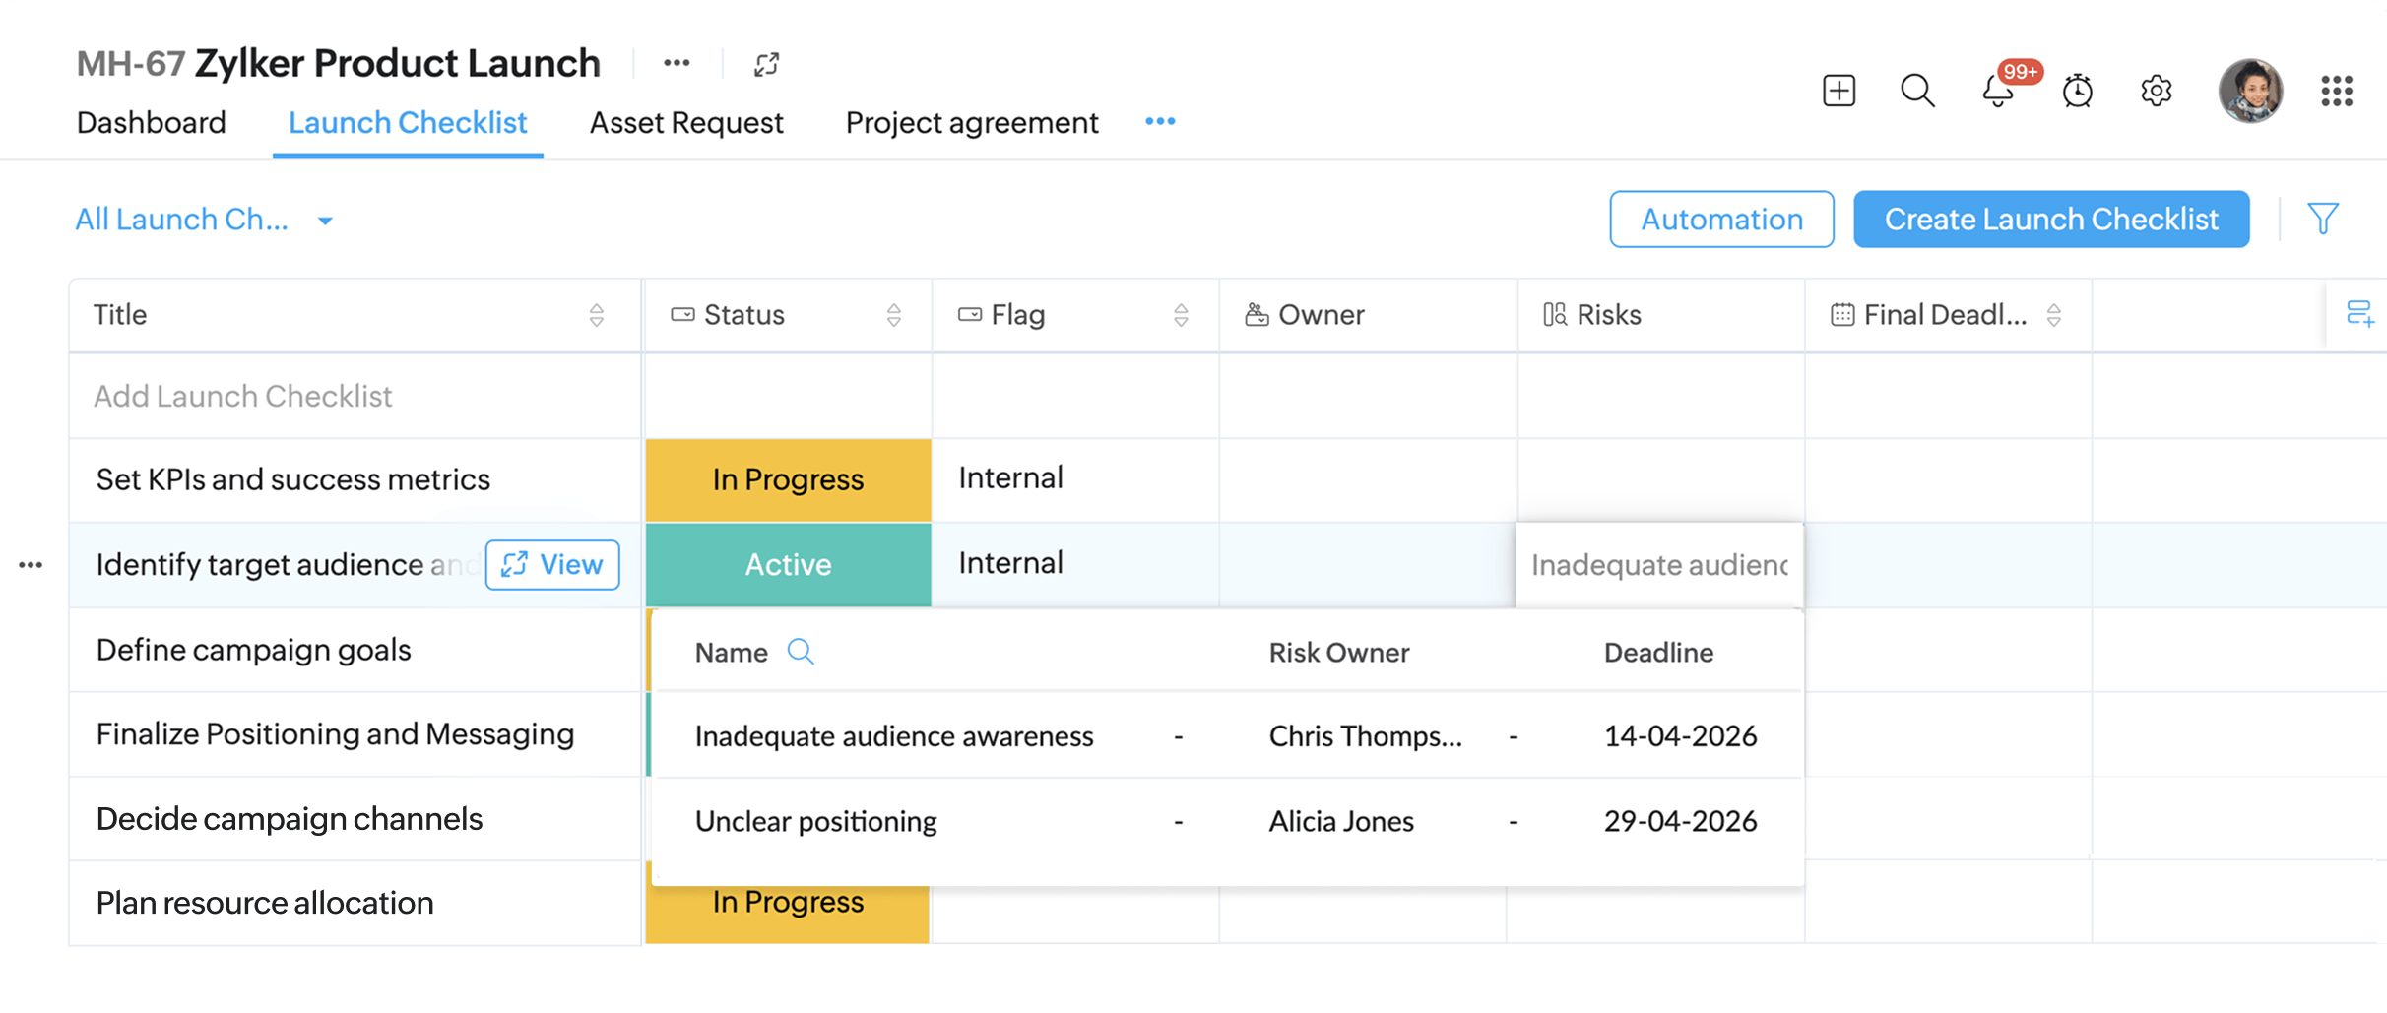Click the sort arrows on the Title column

pyautogui.click(x=597, y=315)
